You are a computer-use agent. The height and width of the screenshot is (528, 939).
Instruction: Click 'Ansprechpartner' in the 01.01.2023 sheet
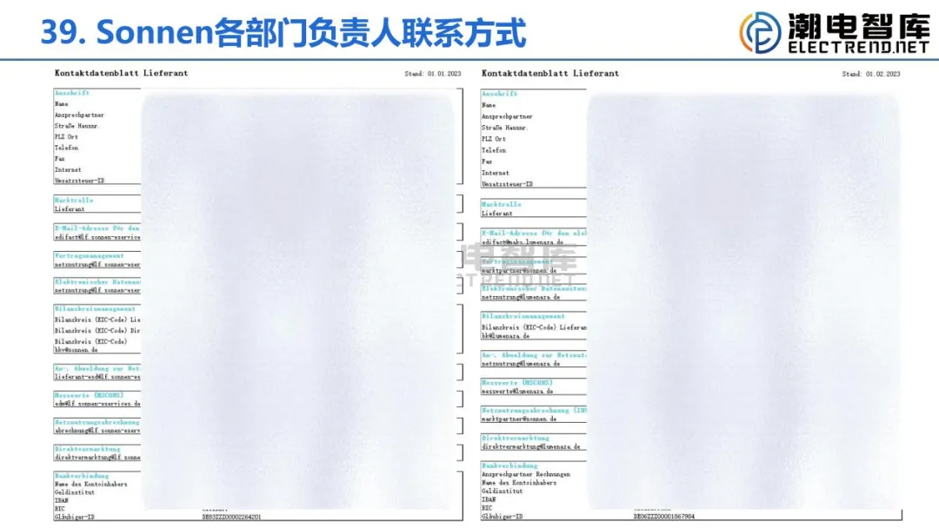point(79,115)
